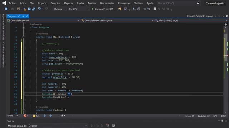Image resolution: width=229 pixels, height=128 pixels.
Task: Clear all output pane icon
Action: 108,126
